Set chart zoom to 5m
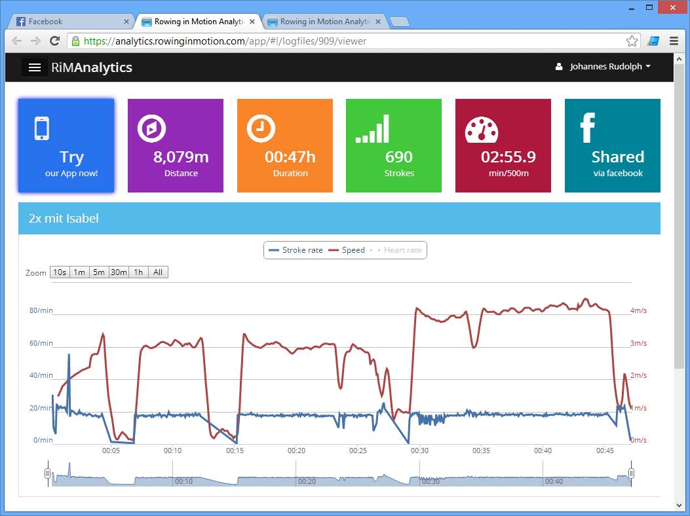Image resolution: width=690 pixels, height=516 pixels. [x=99, y=272]
